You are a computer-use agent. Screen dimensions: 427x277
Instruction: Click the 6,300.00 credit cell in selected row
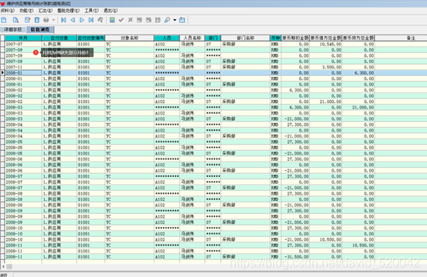pos(358,73)
